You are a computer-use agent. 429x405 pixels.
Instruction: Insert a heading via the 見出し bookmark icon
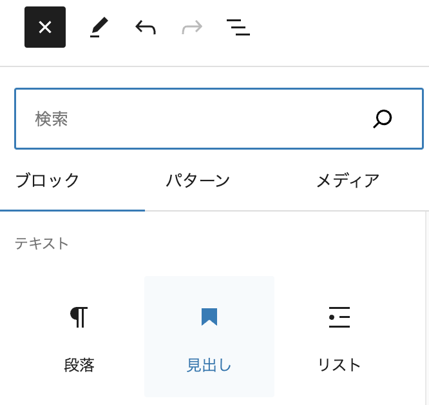tap(209, 317)
